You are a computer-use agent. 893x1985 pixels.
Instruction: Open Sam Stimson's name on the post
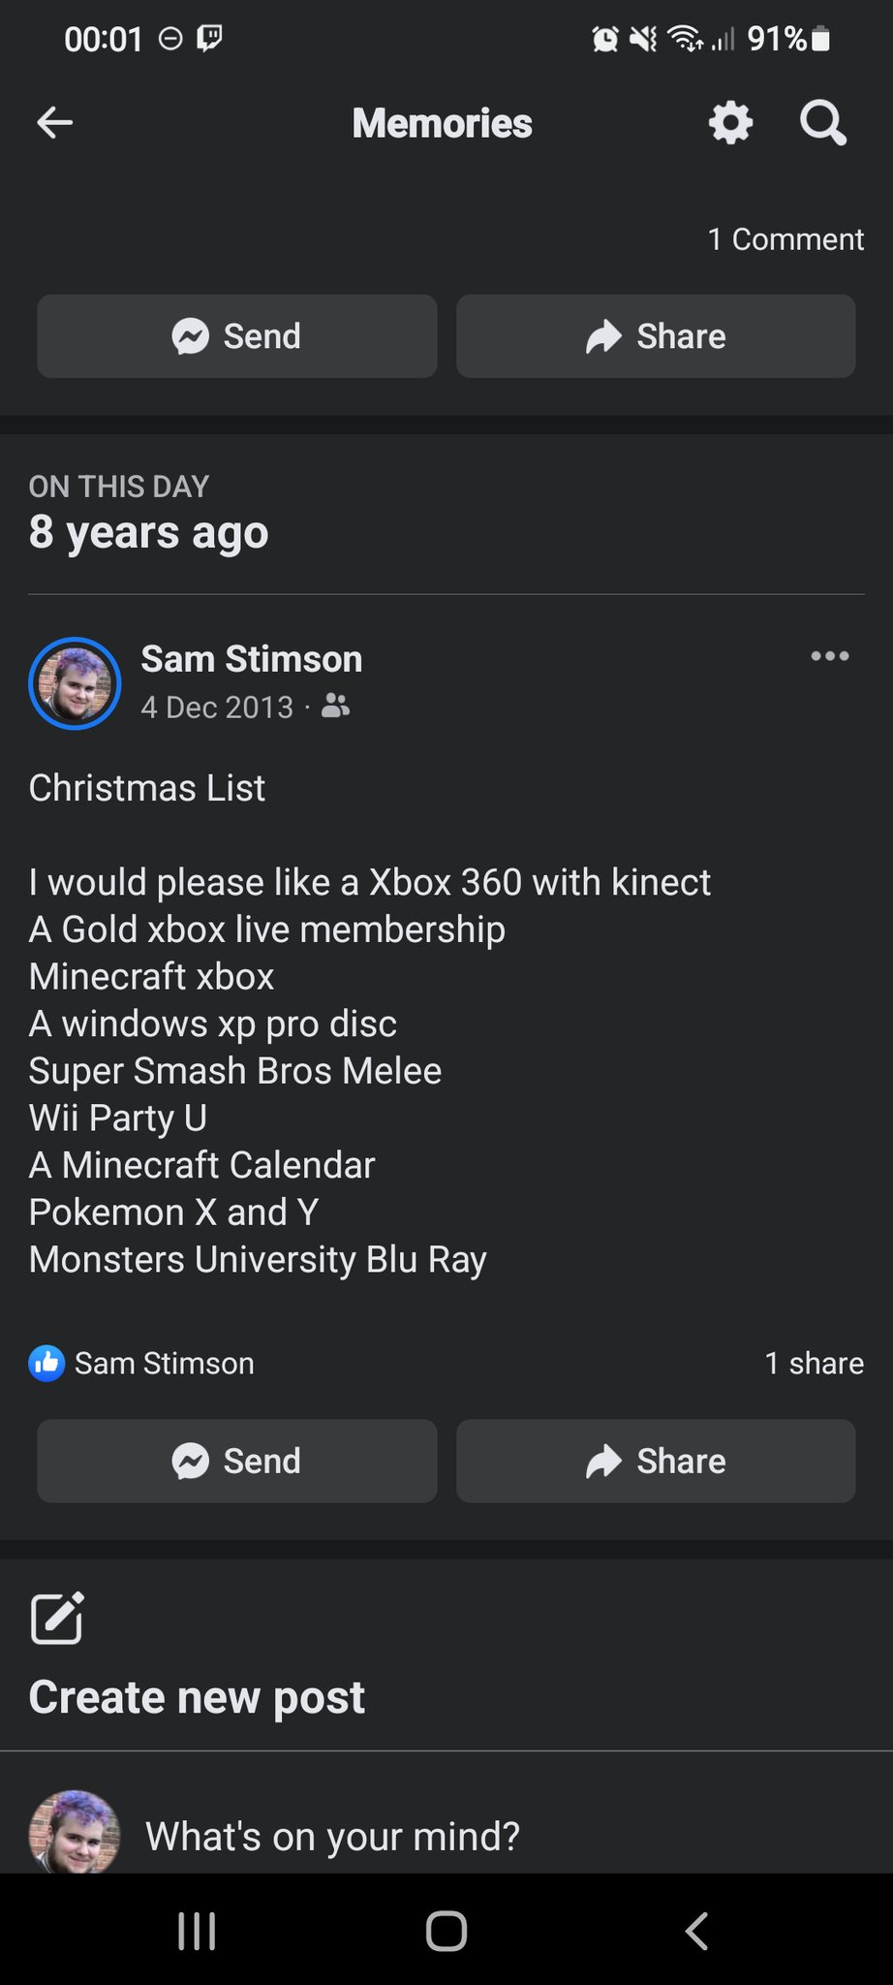pyautogui.click(x=252, y=659)
